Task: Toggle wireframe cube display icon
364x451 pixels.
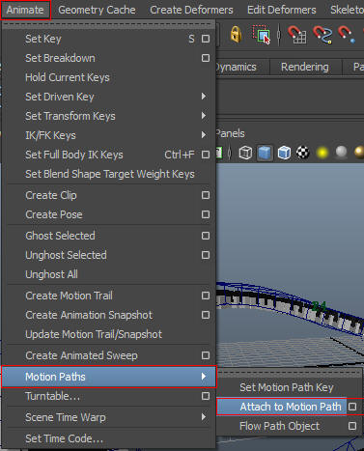Action: 245,153
